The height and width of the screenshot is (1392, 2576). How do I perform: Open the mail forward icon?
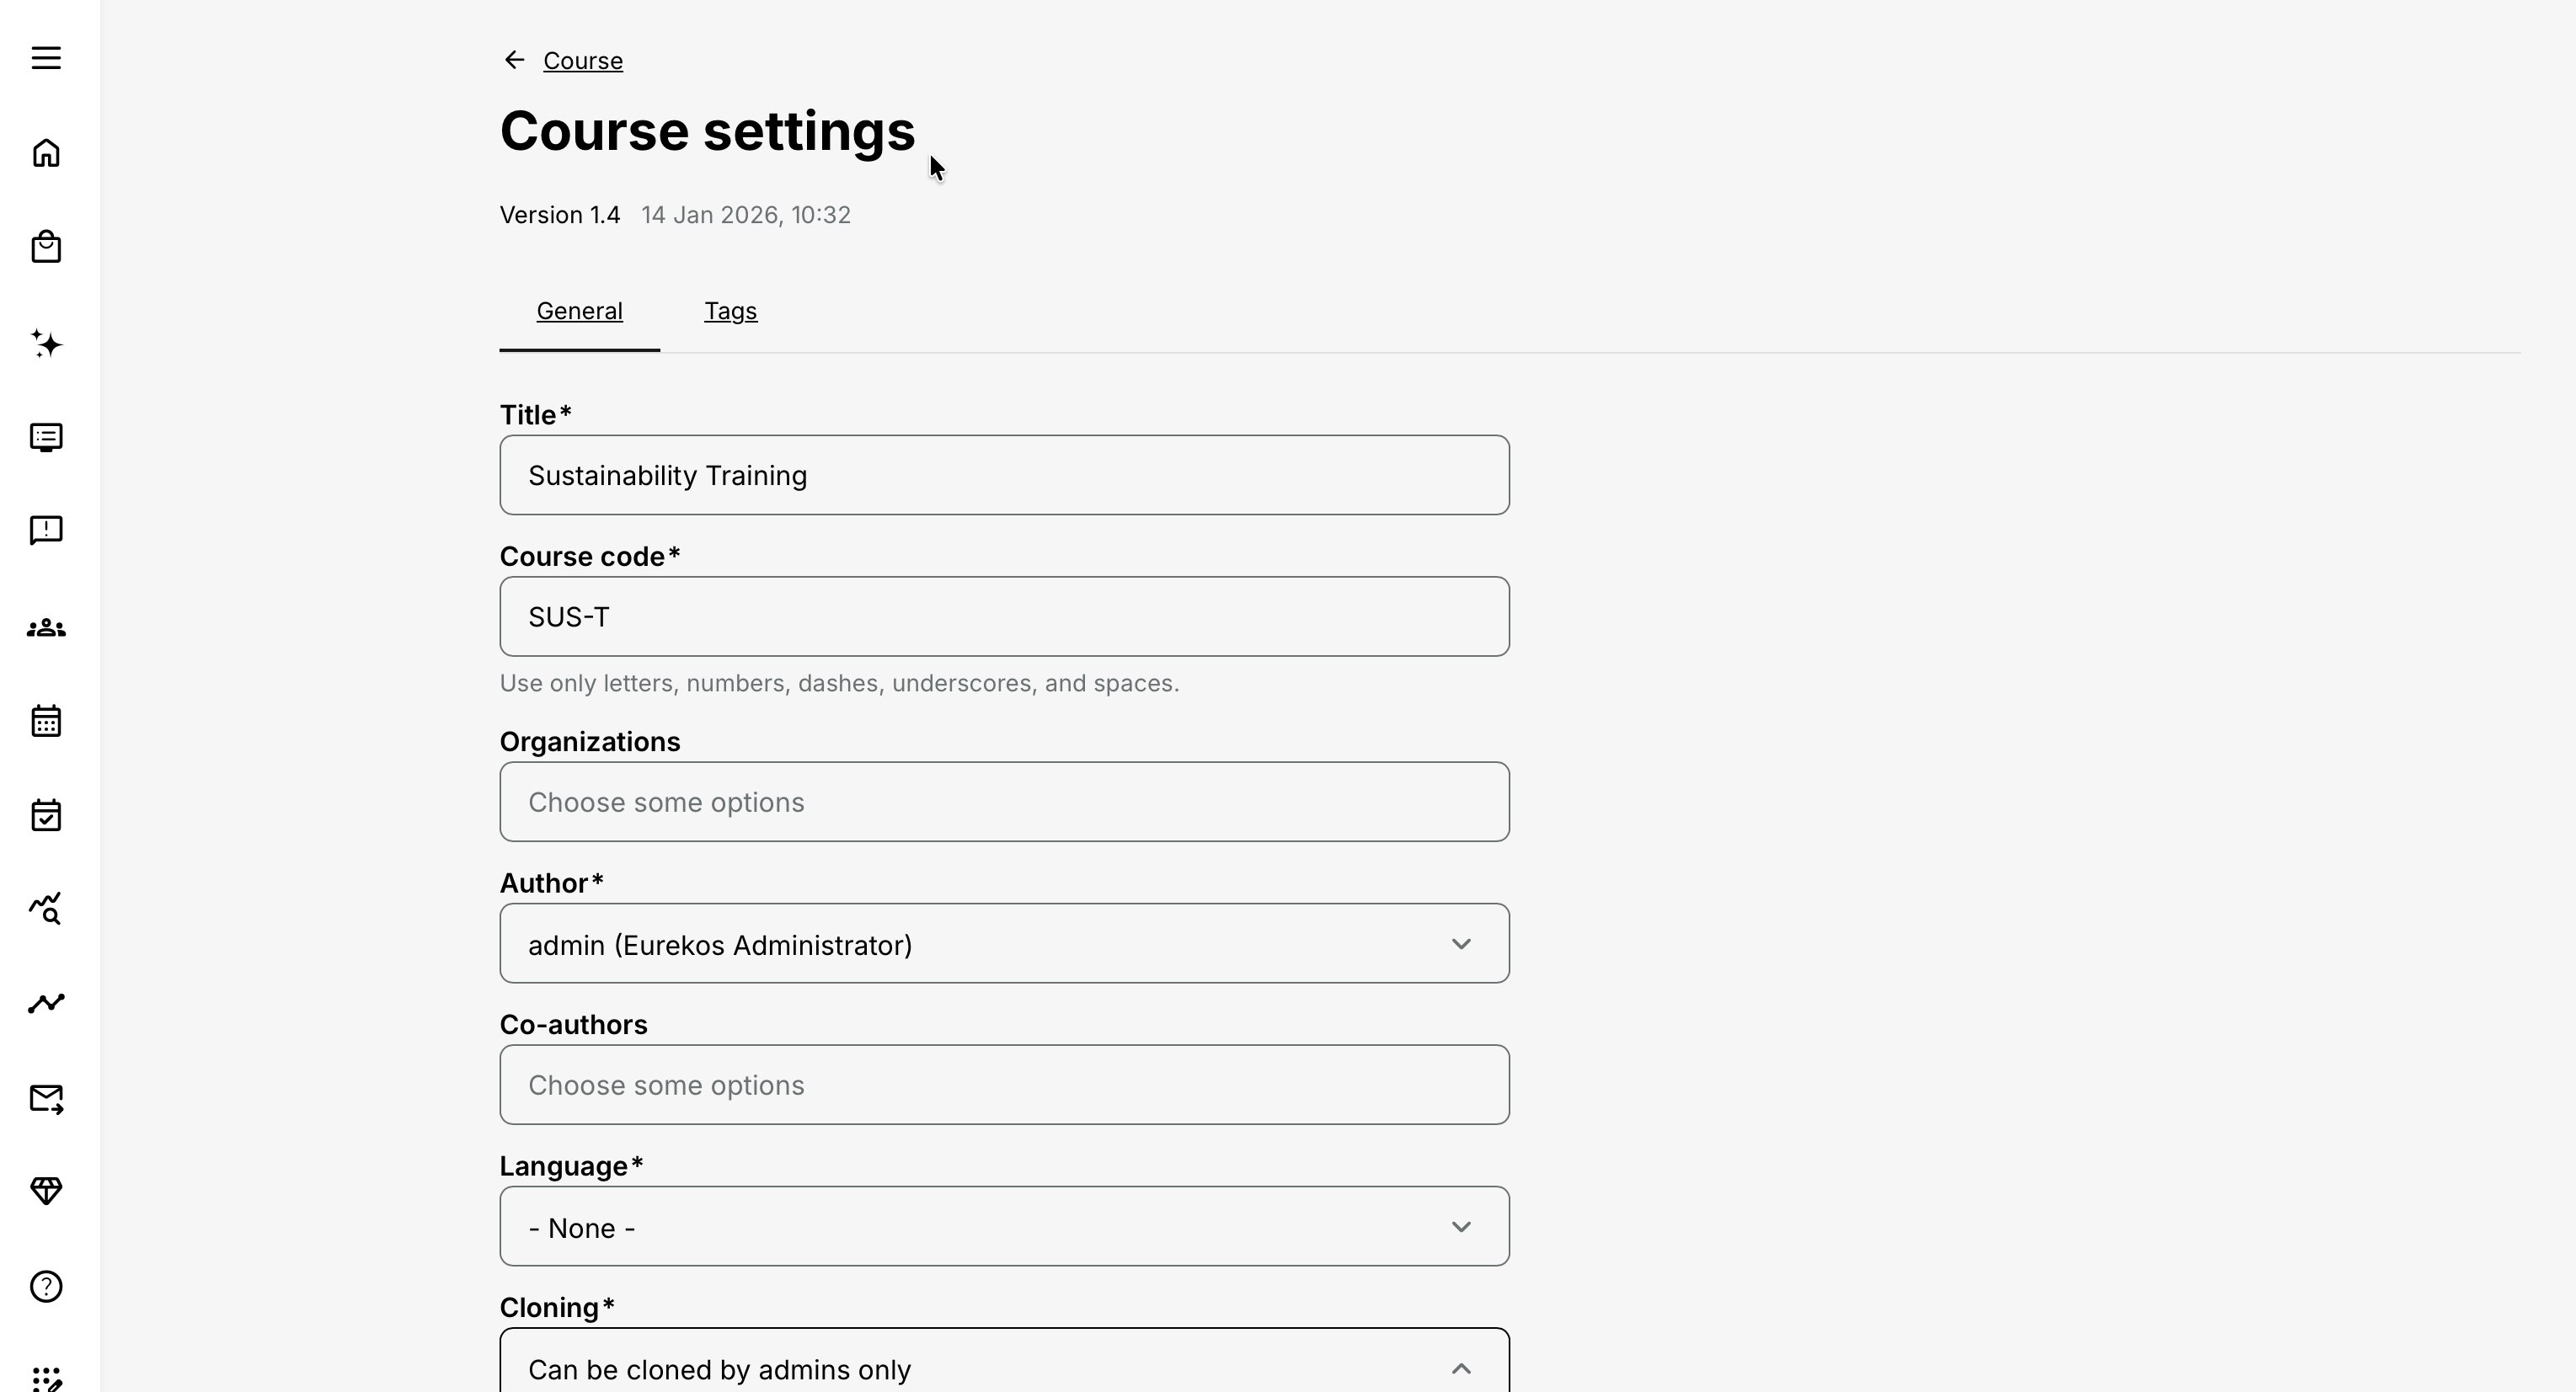coord(46,1099)
